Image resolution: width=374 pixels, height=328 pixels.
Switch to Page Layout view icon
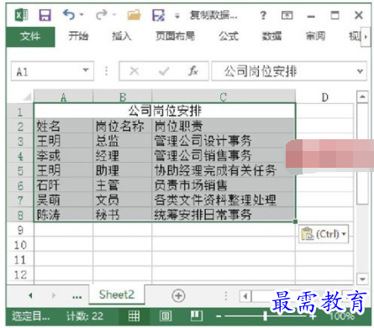pyautogui.click(x=166, y=316)
